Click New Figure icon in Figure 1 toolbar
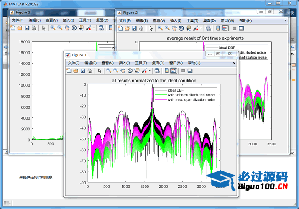 (13, 28)
